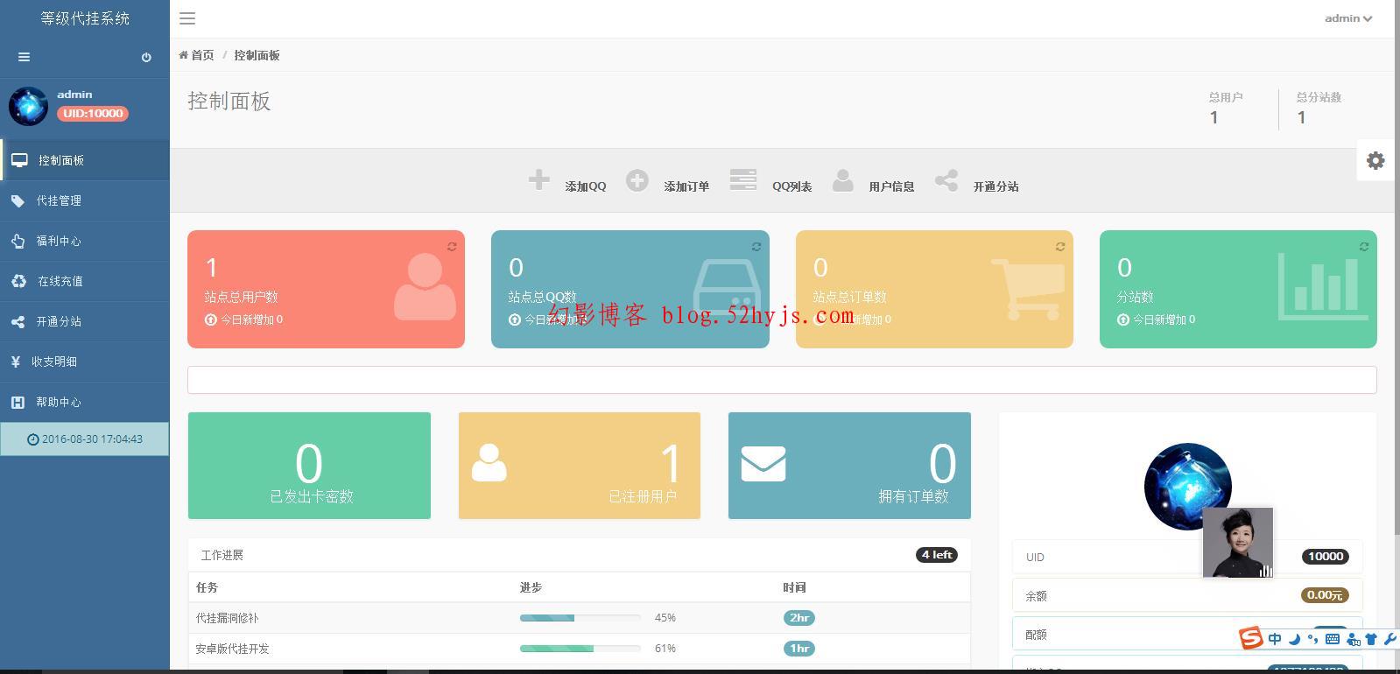
Task: Click the 用户信息 person icon
Action: [842, 180]
